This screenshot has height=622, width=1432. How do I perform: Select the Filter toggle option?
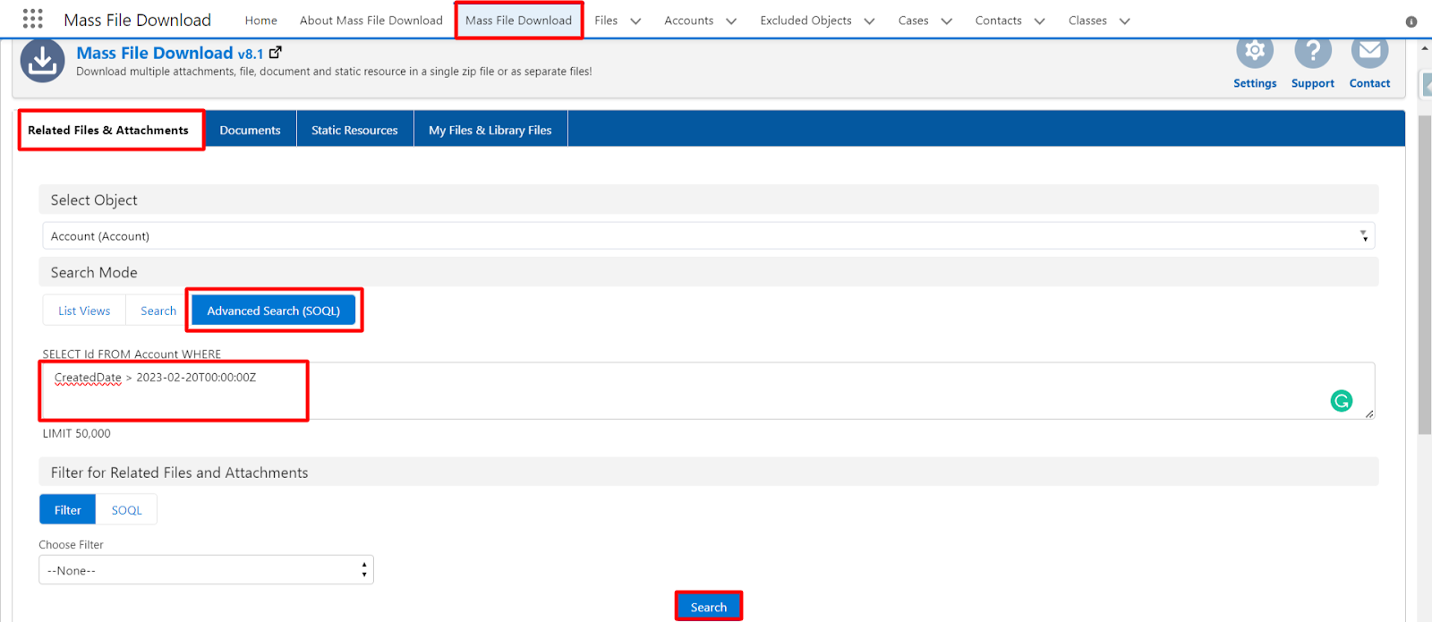tap(67, 510)
